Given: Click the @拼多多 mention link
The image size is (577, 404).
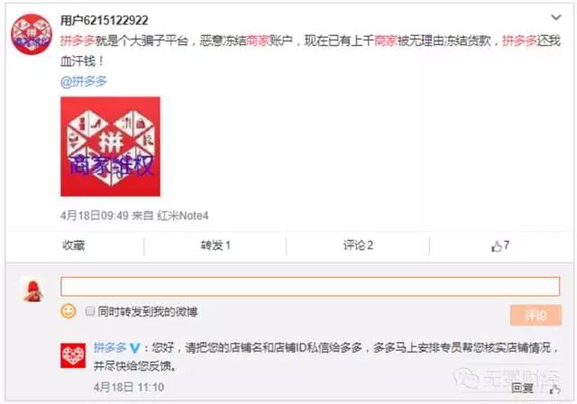Looking at the screenshot, I should tap(84, 81).
